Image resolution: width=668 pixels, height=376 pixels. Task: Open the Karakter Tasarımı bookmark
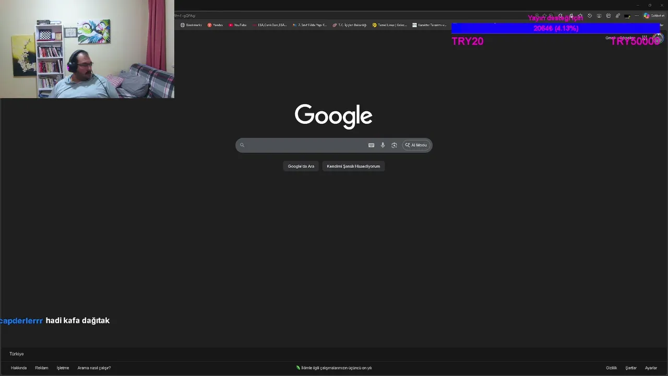coord(430,25)
